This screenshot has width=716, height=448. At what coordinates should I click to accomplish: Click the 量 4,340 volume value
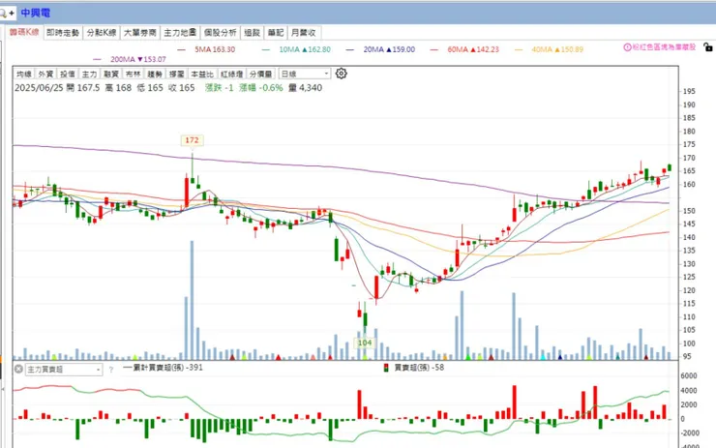(306, 88)
